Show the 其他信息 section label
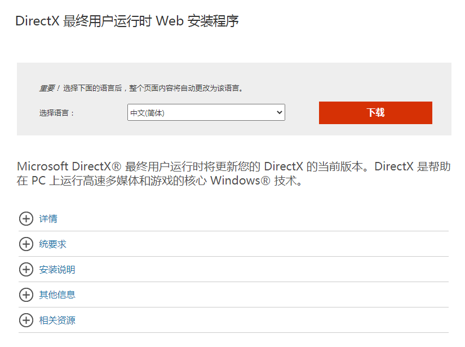The height and width of the screenshot is (347, 465). click(x=57, y=295)
